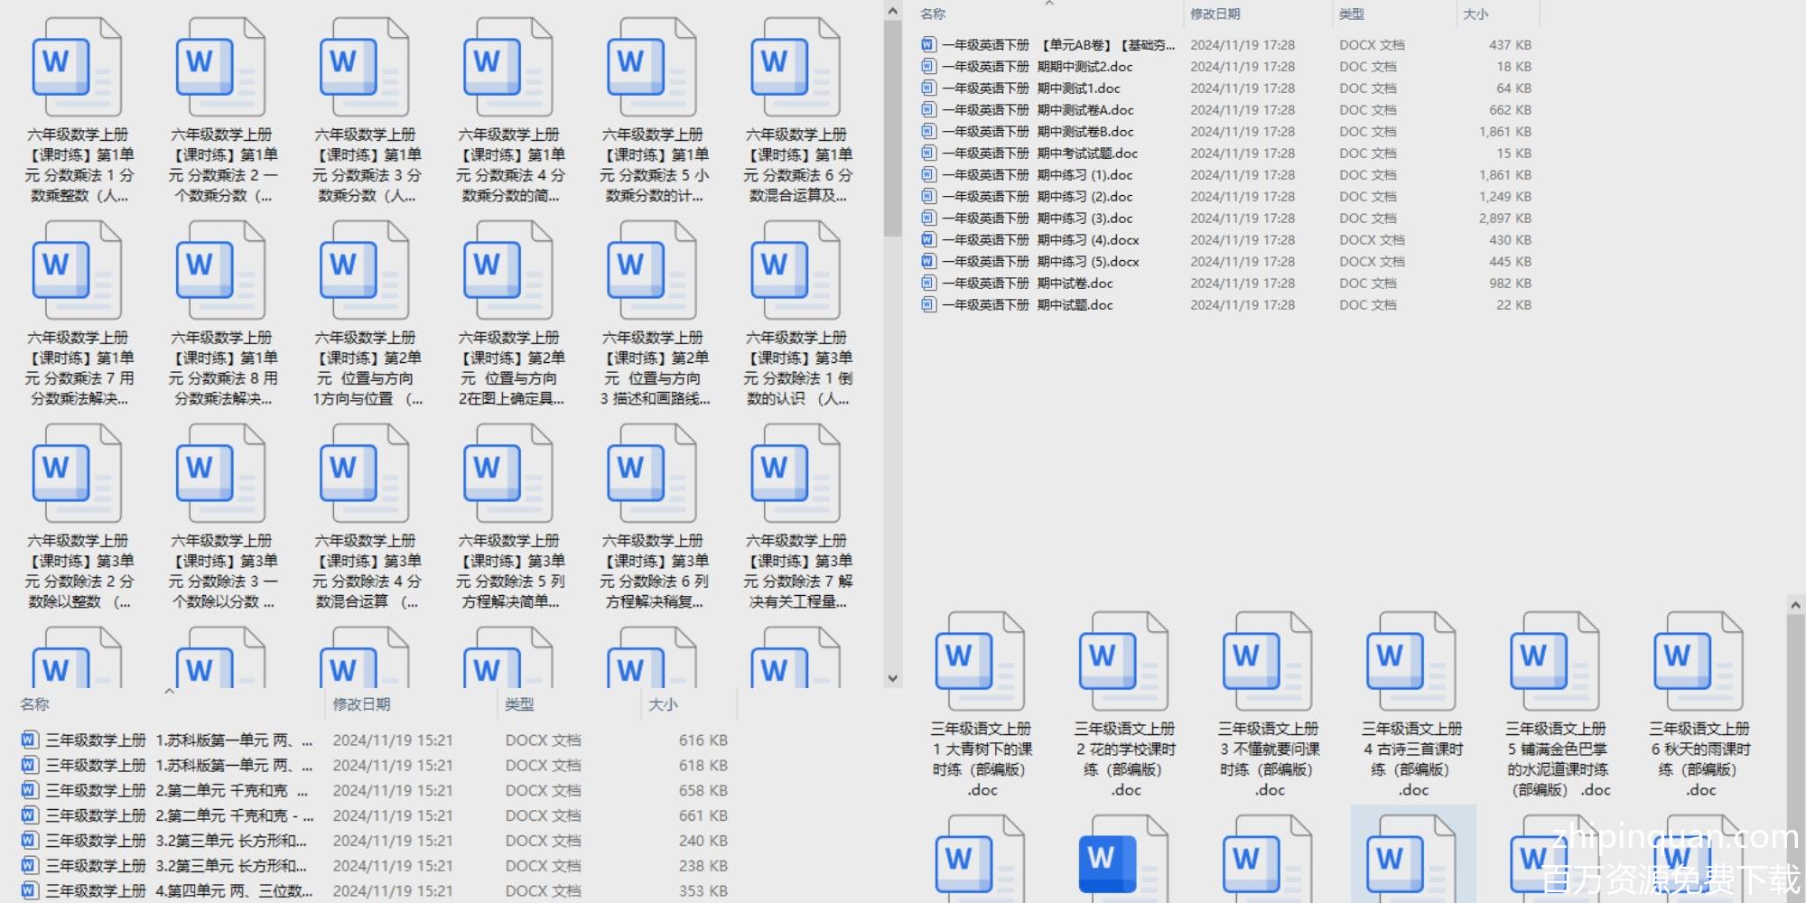Image resolution: width=1806 pixels, height=903 pixels.
Task: Click the 分数乘法 2 一个数乘分数 document icon
Action: pyautogui.click(x=221, y=69)
